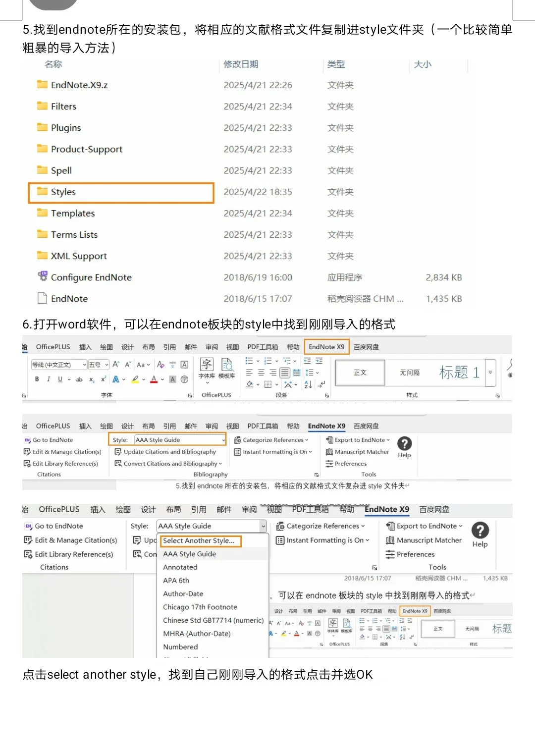Viewport: 535px width, 752px height.
Task: Click the red font color button
Action: tap(154, 379)
